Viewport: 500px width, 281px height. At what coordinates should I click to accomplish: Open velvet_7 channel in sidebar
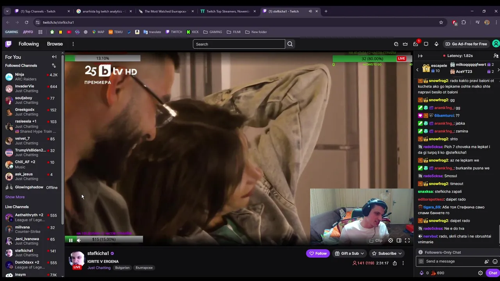pos(31,141)
